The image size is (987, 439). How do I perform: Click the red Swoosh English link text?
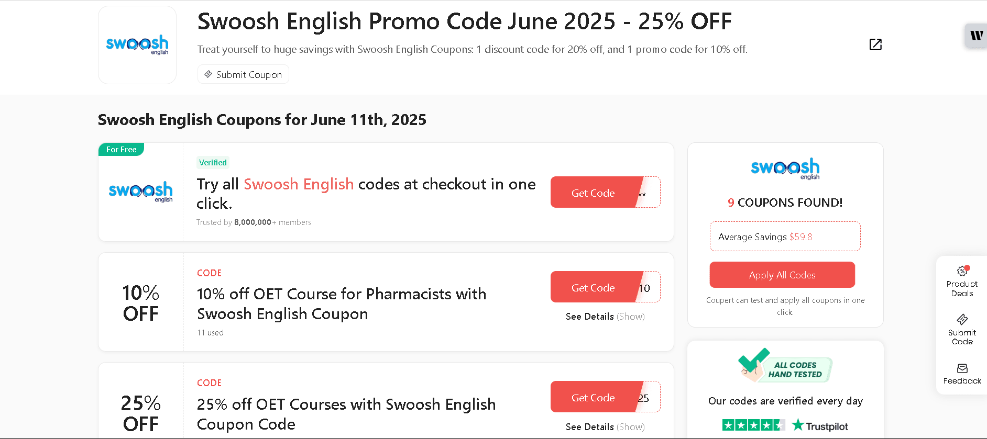tap(299, 184)
